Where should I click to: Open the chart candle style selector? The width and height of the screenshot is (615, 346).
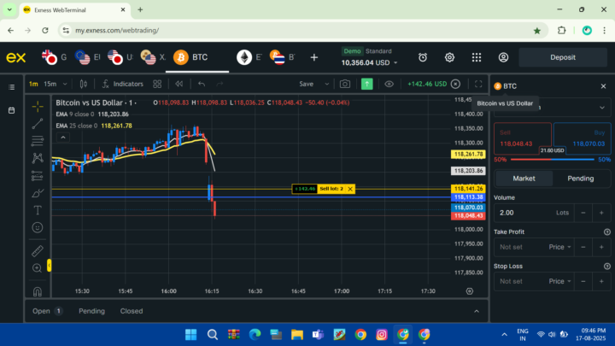(x=84, y=84)
